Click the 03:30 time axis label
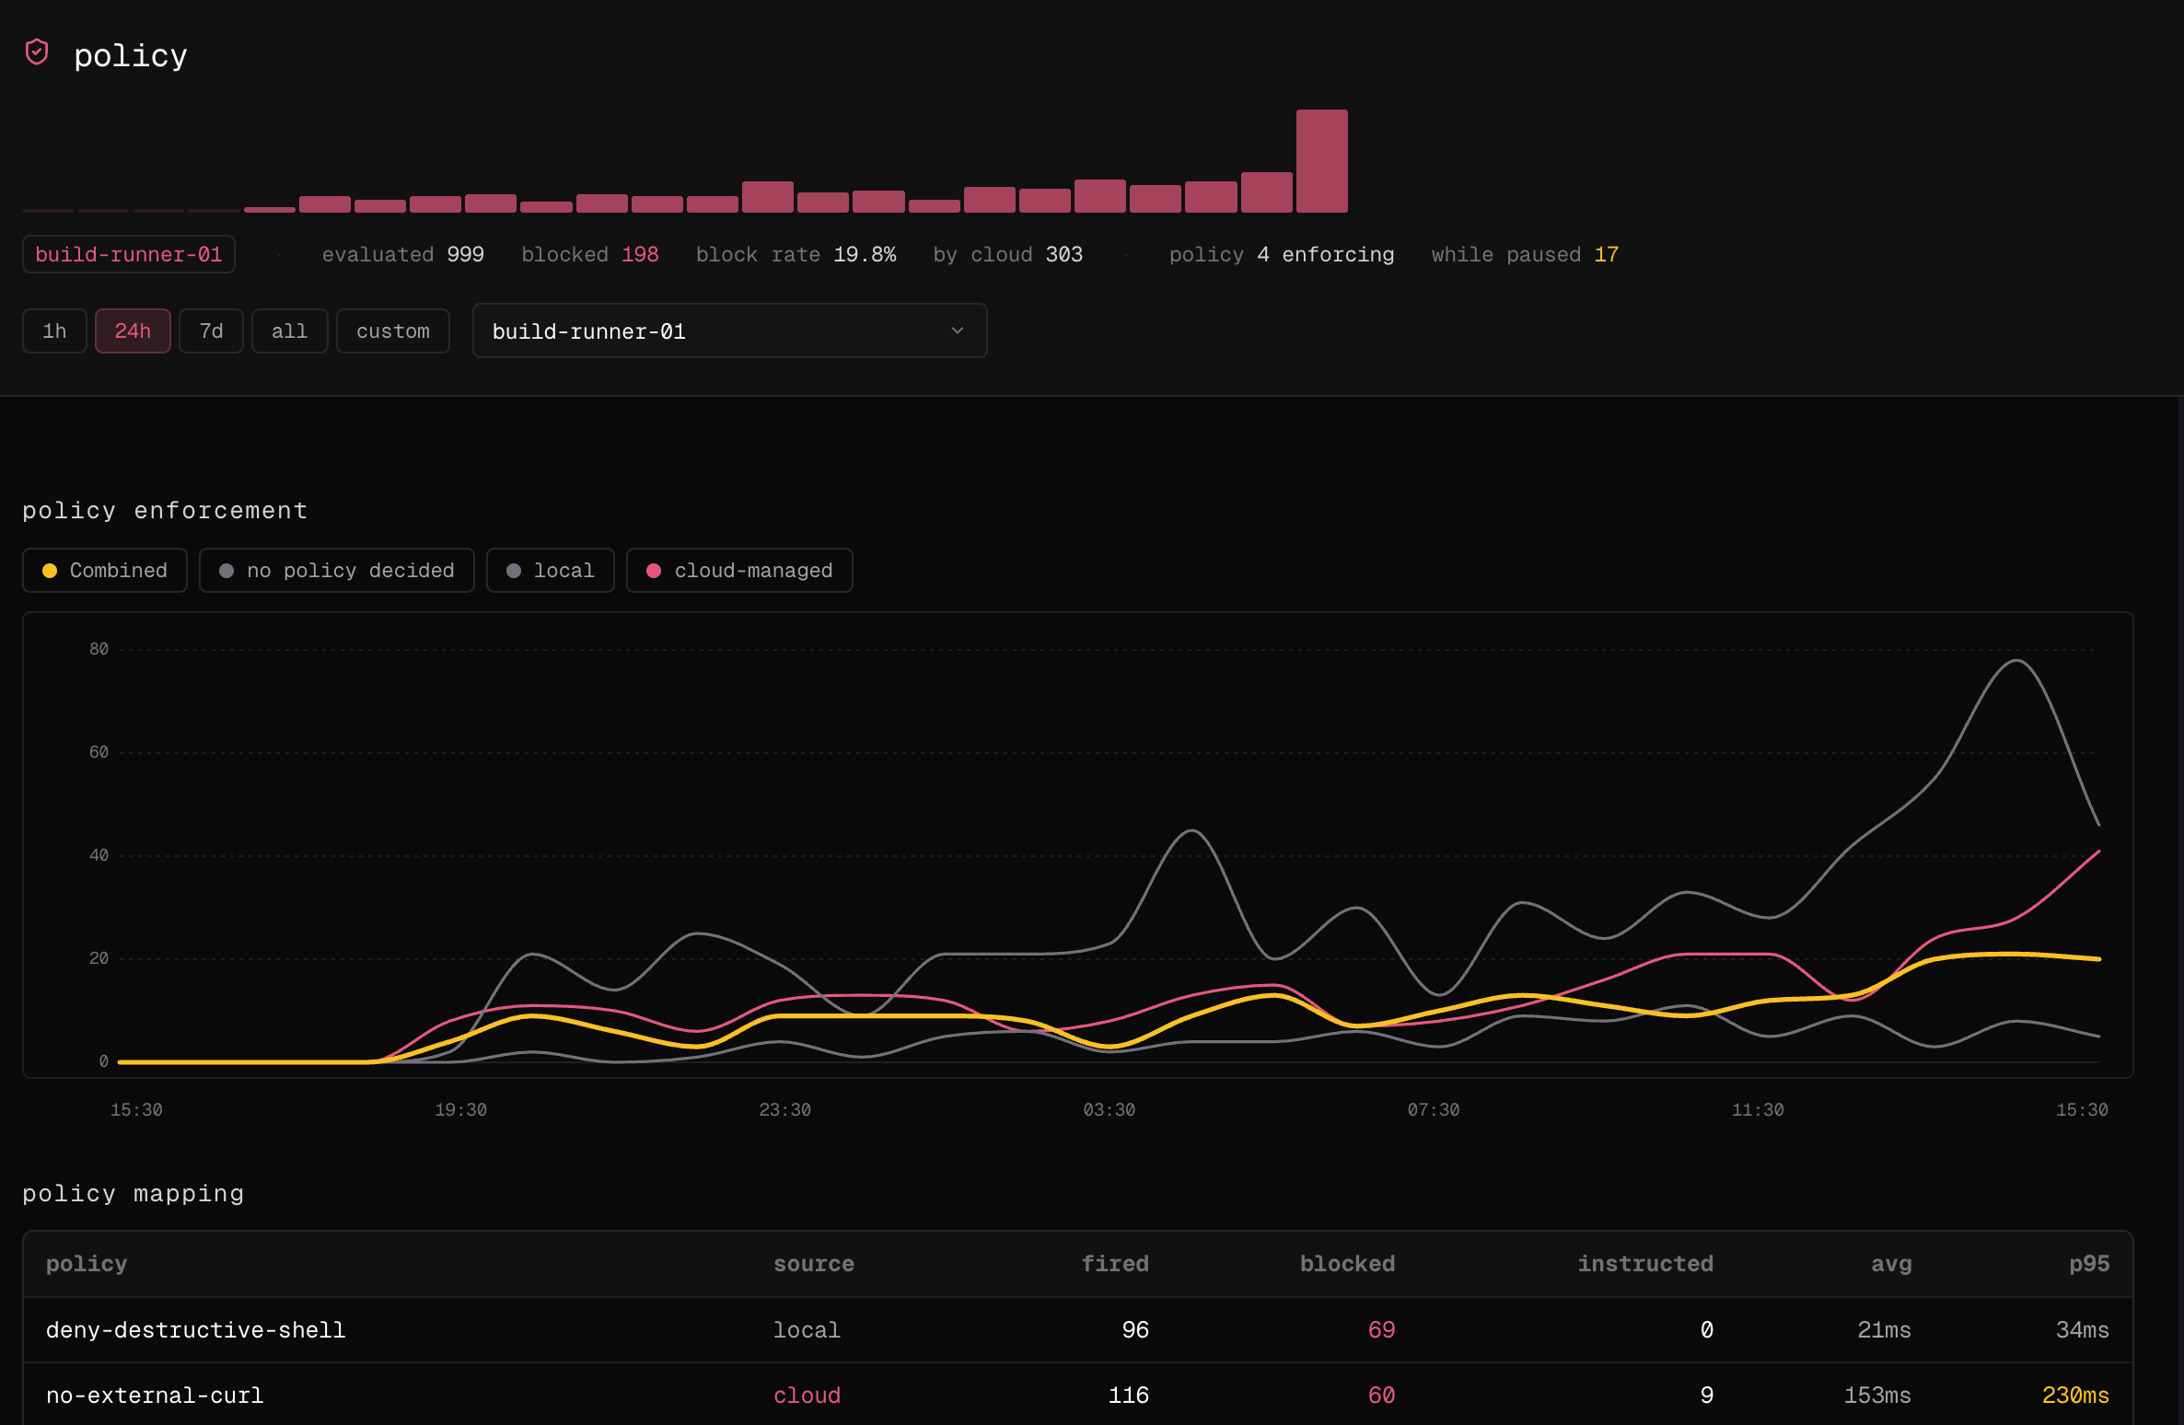Image resolution: width=2184 pixels, height=1425 pixels. coord(1109,1110)
